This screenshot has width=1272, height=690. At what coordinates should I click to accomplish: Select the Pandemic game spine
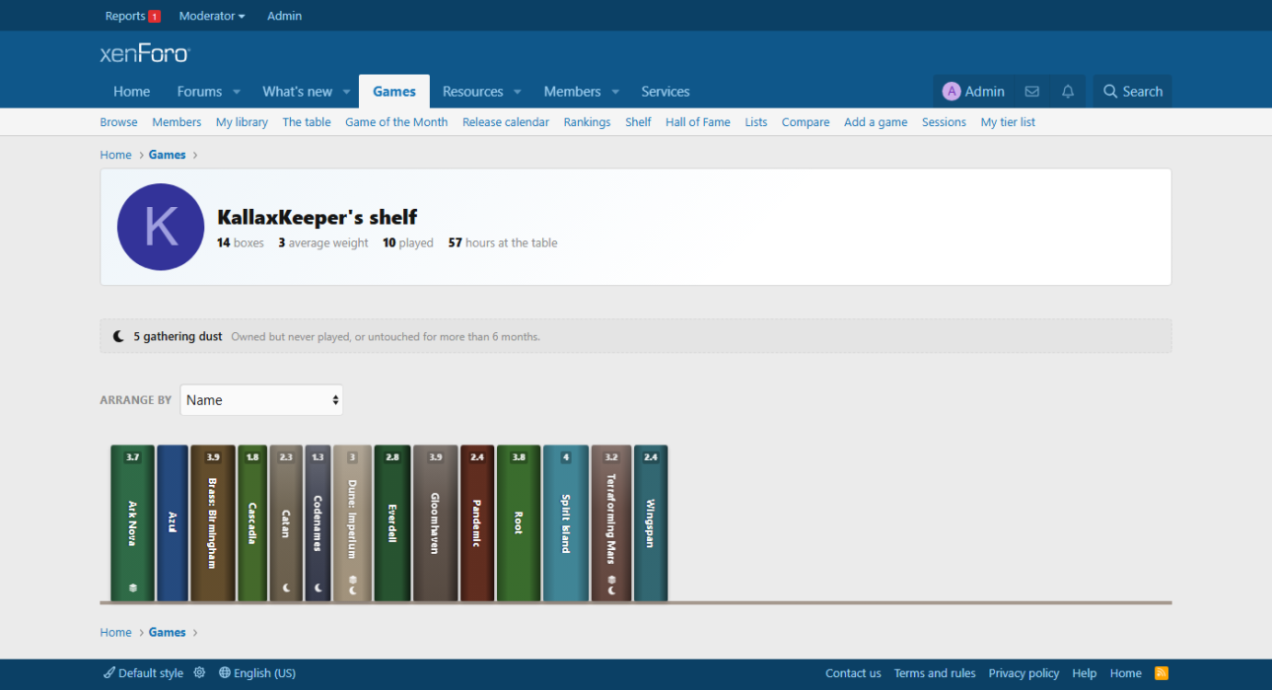477,522
